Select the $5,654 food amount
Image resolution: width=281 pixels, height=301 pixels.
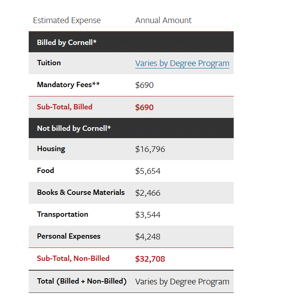pos(148,171)
